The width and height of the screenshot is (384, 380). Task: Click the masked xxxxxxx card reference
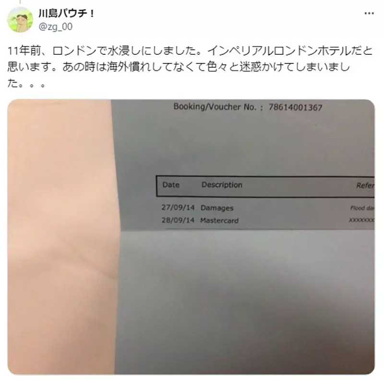pos(361,220)
